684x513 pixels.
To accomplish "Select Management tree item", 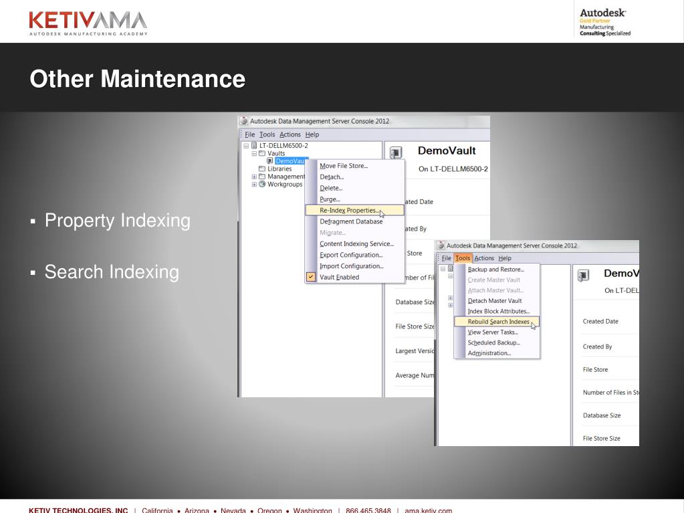I will (286, 177).
